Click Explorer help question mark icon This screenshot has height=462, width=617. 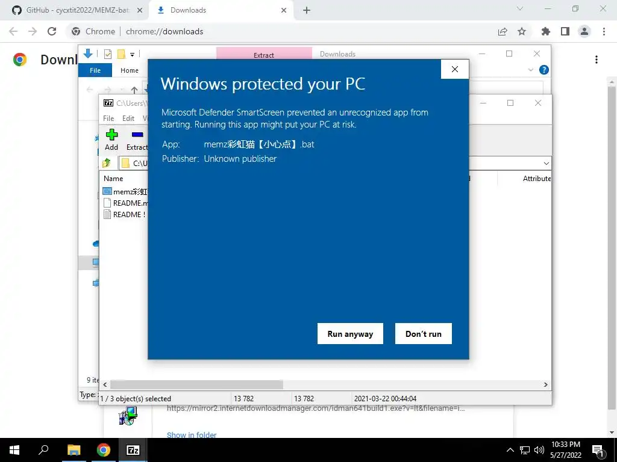click(544, 70)
